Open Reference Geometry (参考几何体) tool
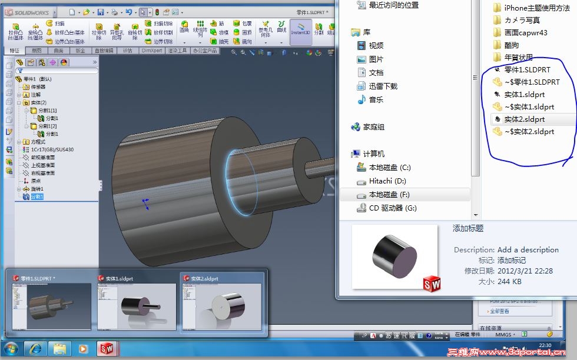The image size is (577, 360). click(x=266, y=29)
